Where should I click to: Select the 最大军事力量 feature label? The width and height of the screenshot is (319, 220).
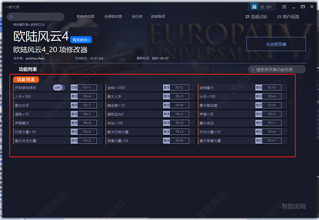210,140
